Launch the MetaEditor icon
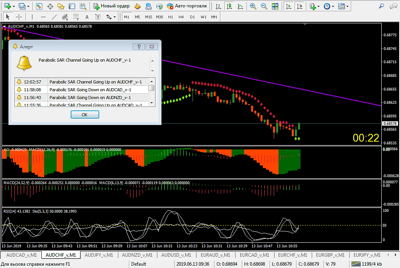 (x=137, y=6)
